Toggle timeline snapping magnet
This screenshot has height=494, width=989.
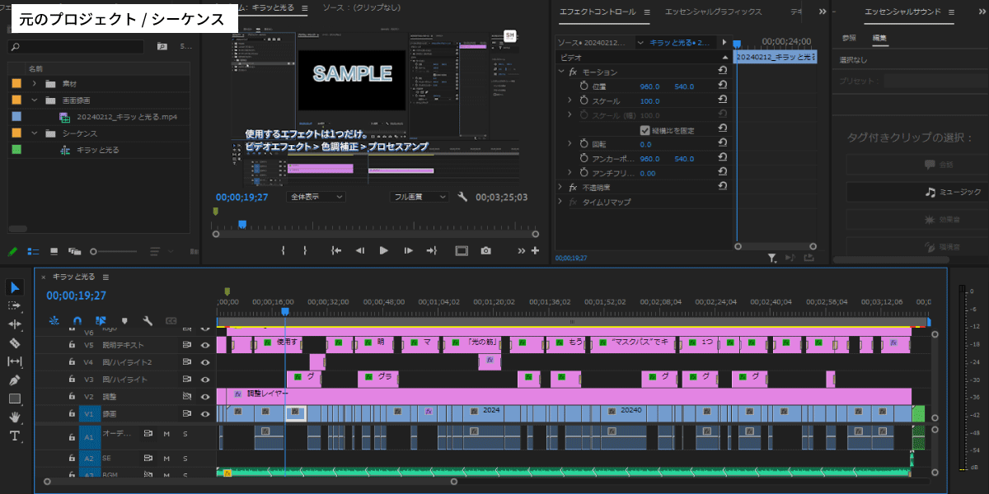click(x=77, y=320)
